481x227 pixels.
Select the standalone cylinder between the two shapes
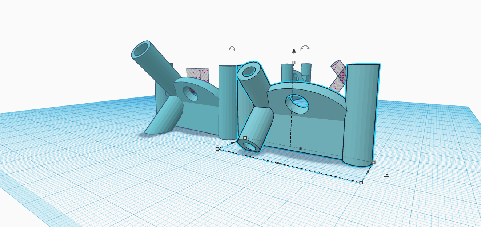(x=228, y=102)
